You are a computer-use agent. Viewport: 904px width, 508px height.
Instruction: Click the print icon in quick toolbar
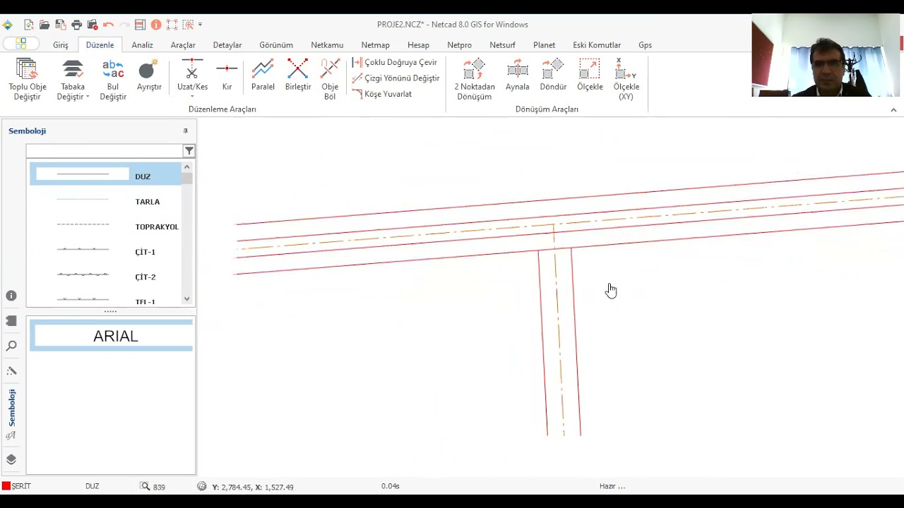tap(76, 25)
